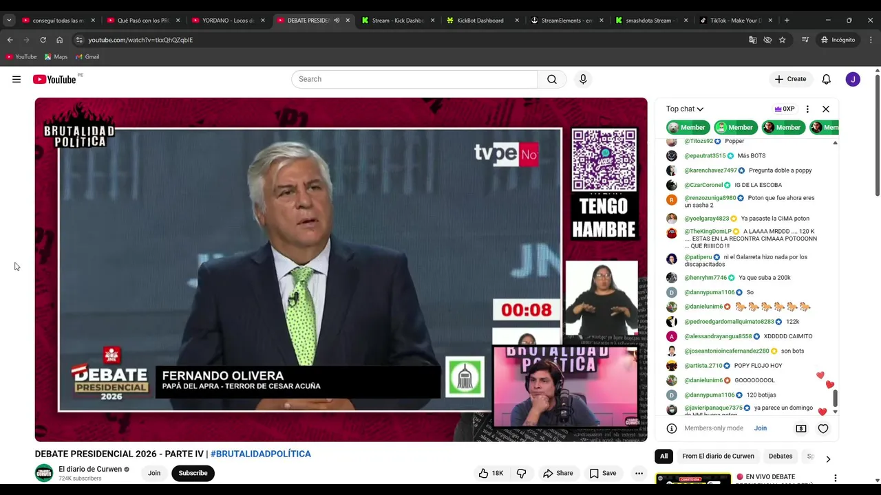The height and width of the screenshot is (495, 881).
Task: Send a Super Chat with dollar icon
Action: pyautogui.click(x=801, y=428)
